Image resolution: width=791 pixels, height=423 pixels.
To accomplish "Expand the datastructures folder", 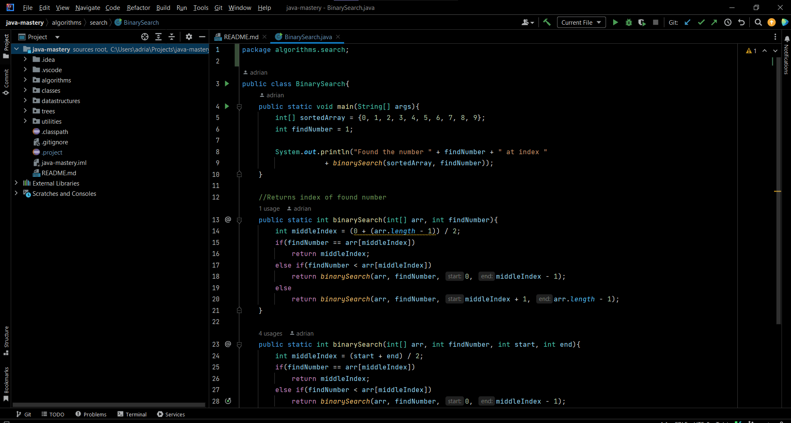I will (x=25, y=101).
